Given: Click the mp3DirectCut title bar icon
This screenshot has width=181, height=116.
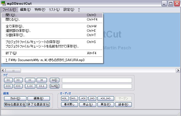Looking at the screenshot, I should click(x=3, y=3).
